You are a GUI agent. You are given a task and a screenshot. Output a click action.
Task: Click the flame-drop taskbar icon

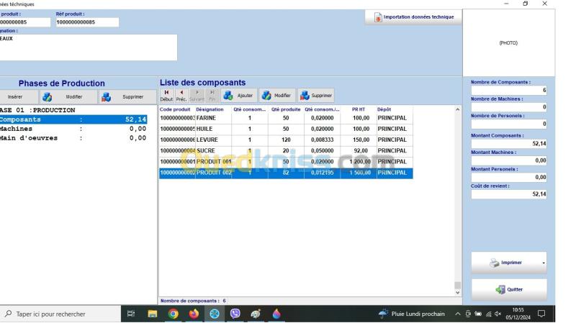(x=276, y=314)
